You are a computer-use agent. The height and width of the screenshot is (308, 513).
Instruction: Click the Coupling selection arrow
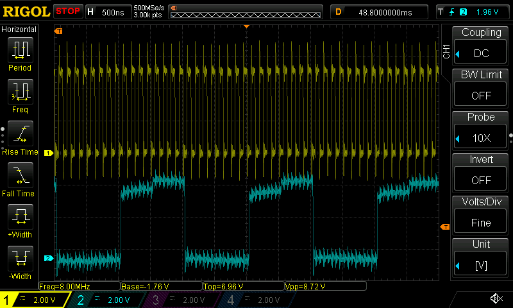[x=458, y=54]
